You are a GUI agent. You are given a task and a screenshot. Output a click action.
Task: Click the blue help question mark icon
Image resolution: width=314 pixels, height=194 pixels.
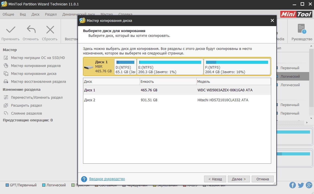coord(84,179)
